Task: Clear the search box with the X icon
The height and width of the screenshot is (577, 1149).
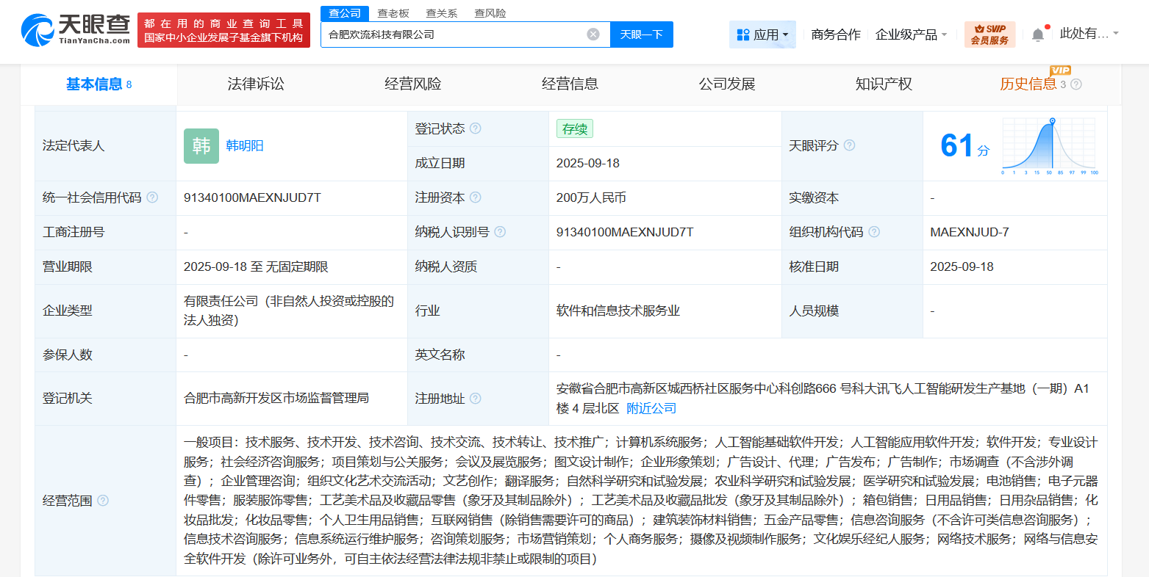Action: pyautogui.click(x=593, y=34)
